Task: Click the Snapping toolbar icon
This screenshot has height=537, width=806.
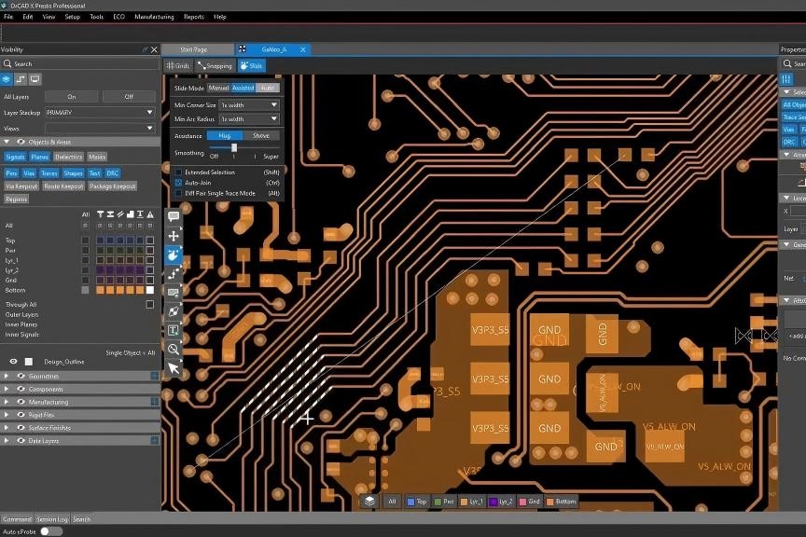Action: point(215,65)
